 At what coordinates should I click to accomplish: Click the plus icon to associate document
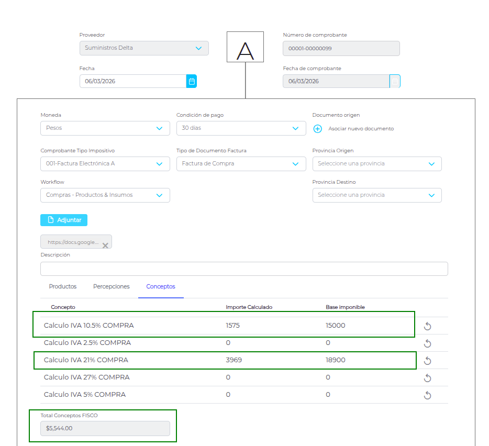pos(317,129)
